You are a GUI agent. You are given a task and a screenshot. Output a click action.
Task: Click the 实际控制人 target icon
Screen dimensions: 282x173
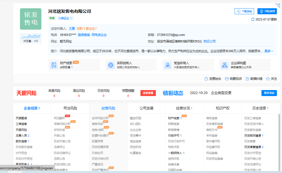coord(111,65)
